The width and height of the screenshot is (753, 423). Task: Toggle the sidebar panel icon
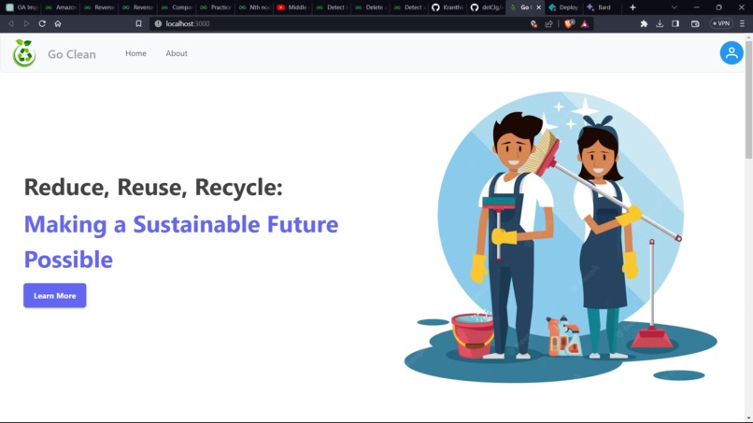(x=675, y=23)
